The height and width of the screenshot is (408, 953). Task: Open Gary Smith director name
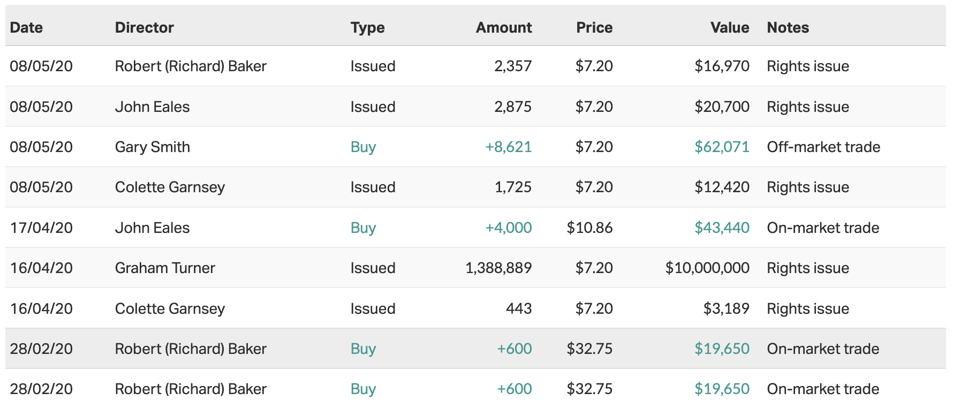pyautogui.click(x=152, y=147)
